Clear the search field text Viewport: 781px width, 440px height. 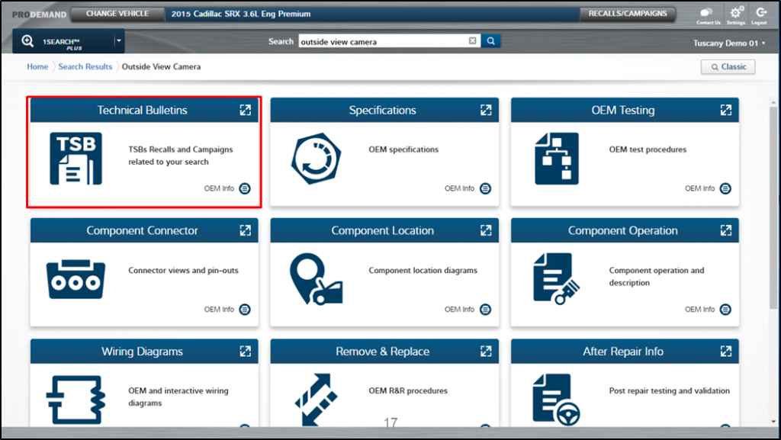click(472, 41)
